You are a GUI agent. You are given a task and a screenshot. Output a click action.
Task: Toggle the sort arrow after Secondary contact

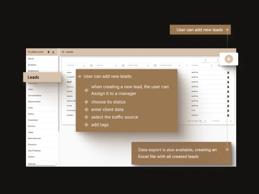pyautogui.click(x=187, y=65)
